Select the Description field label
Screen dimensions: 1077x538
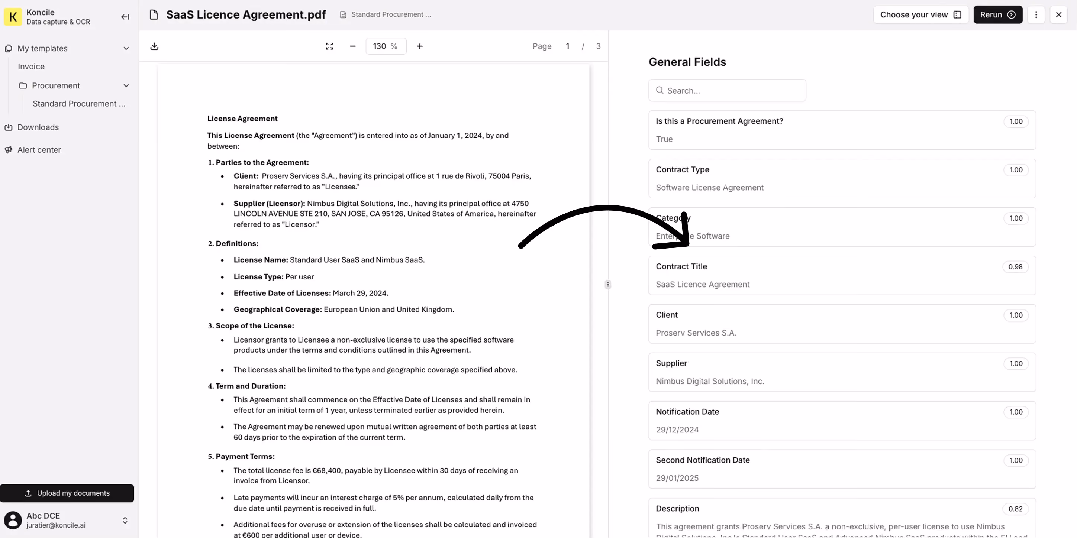[x=677, y=509]
